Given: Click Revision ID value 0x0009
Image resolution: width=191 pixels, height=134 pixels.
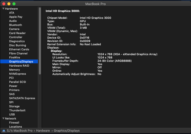Looking at the screenshot, I should pyautogui.click(x=85, y=41).
